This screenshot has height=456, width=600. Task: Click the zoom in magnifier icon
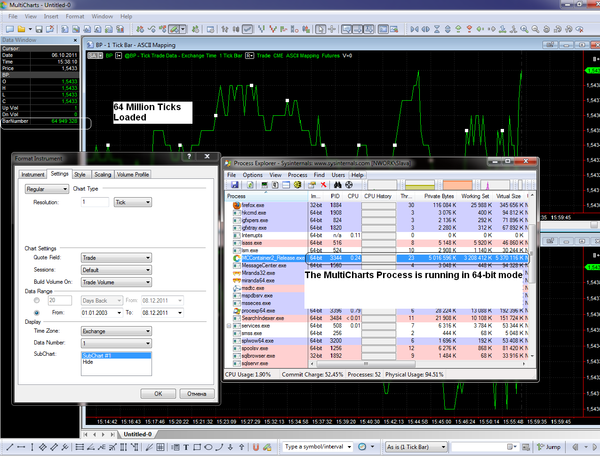pyautogui.click(x=524, y=29)
